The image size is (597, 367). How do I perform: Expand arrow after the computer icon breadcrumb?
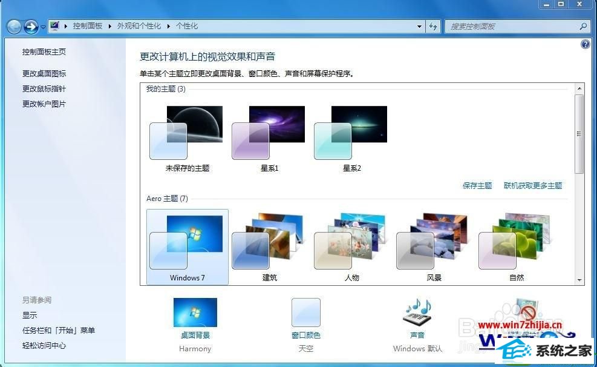66,26
